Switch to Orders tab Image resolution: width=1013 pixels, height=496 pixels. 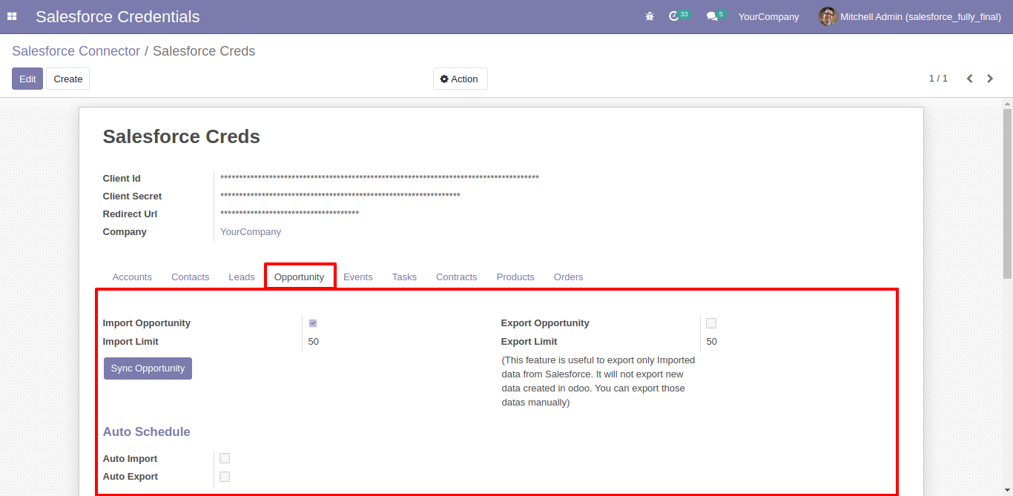pos(569,277)
